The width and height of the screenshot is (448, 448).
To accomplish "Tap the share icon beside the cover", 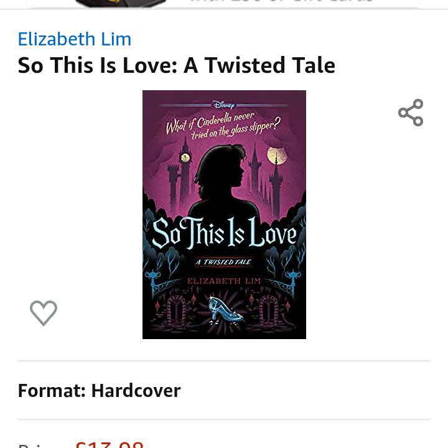I will [411, 113].
